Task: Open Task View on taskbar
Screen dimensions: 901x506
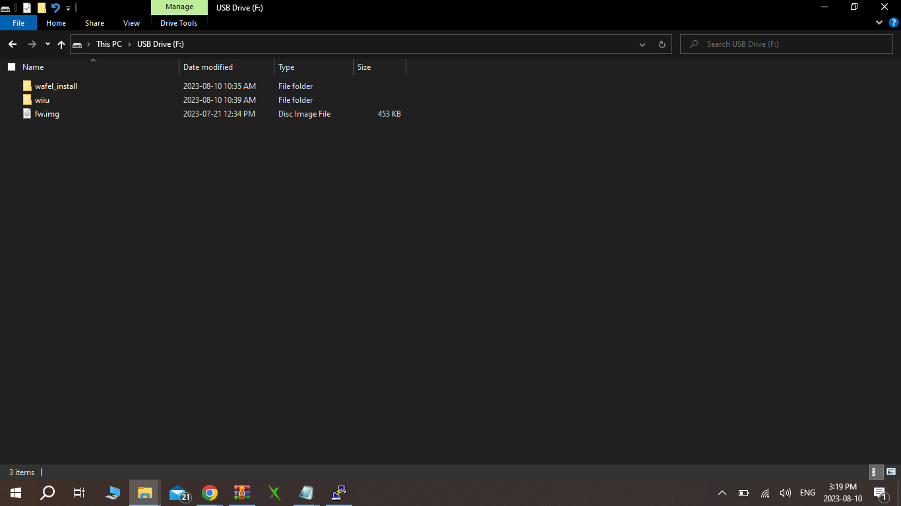Action: tap(79, 493)
